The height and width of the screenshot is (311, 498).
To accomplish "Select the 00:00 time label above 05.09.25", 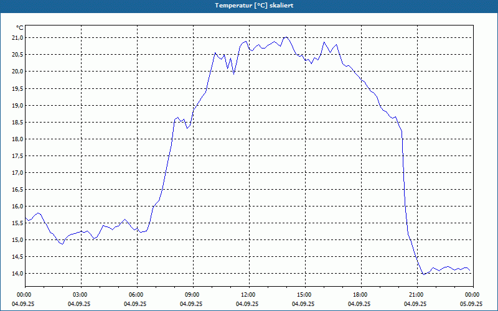I will click(x=473, y=295).
